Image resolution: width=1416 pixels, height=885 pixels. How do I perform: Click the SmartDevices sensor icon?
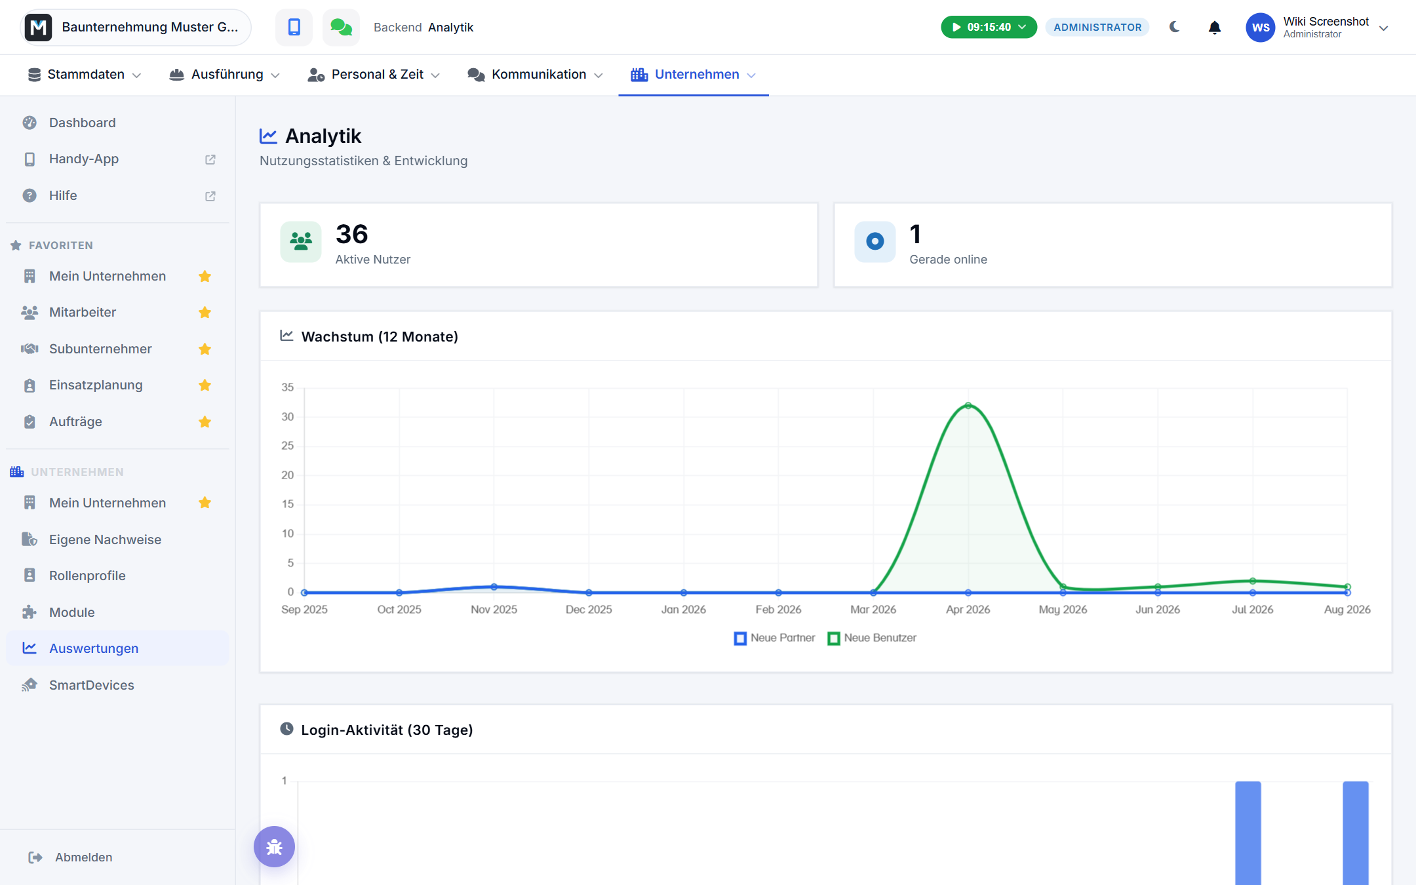29,685
